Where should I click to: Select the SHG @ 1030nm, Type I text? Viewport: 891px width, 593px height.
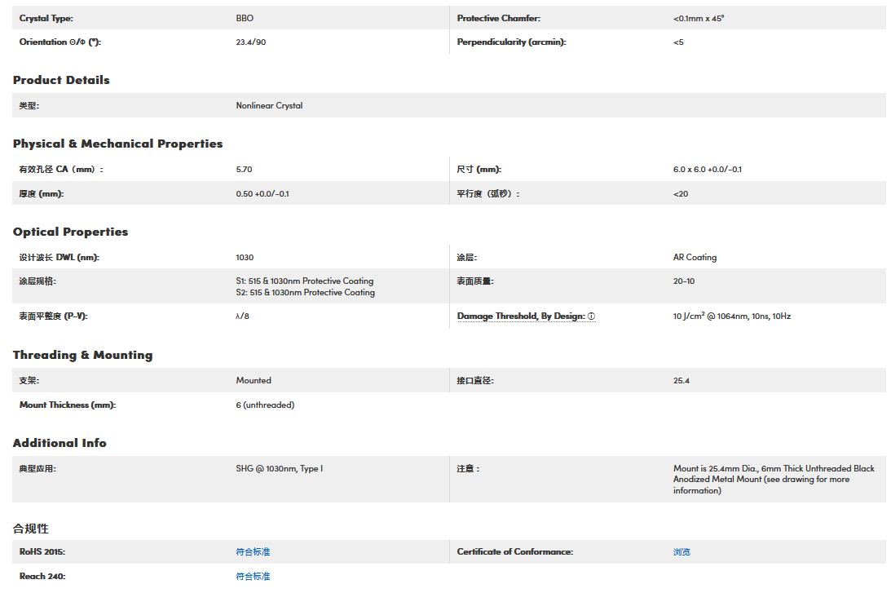pyautogui.click(x=279, y=469)
